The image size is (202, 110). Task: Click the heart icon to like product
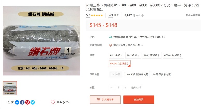point(53,102)
